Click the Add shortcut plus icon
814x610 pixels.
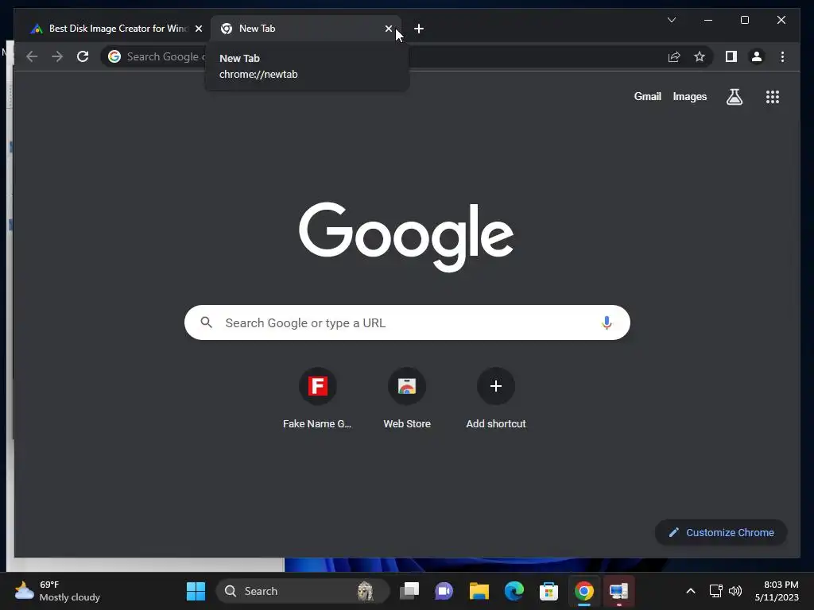pos(496,386)
